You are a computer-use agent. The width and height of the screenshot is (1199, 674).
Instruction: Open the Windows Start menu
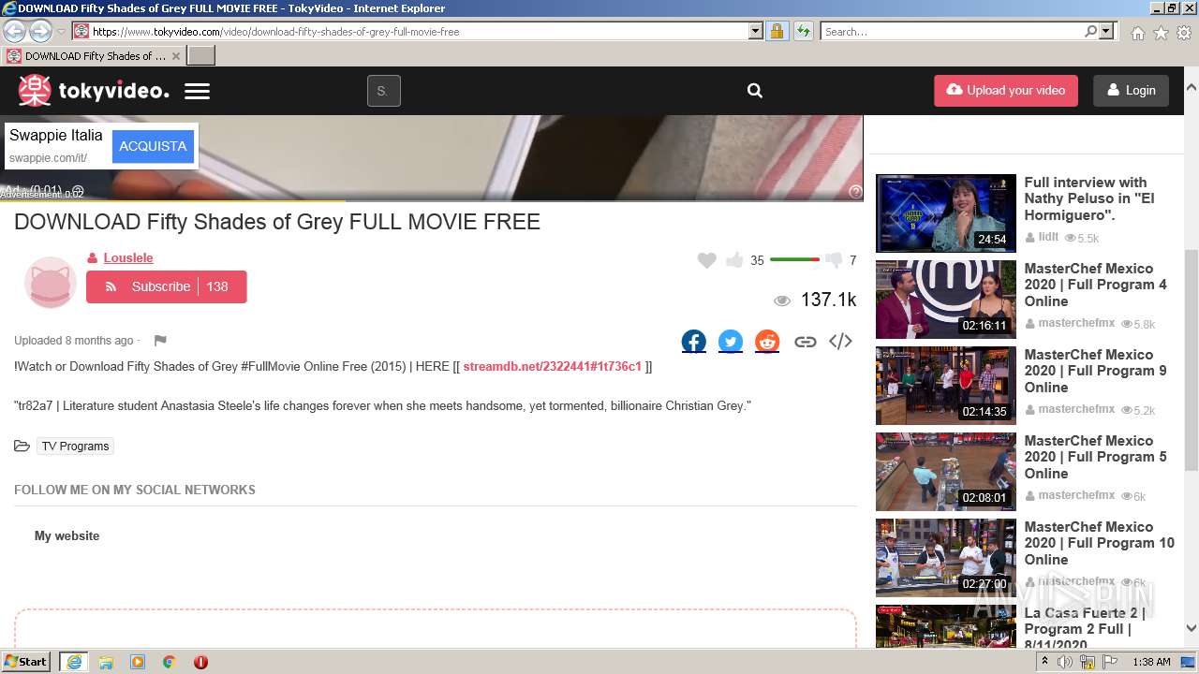pos(25,662)
